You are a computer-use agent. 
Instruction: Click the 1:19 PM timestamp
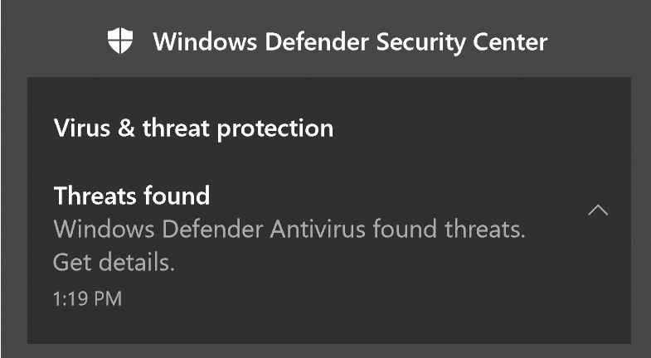point(87,298)
